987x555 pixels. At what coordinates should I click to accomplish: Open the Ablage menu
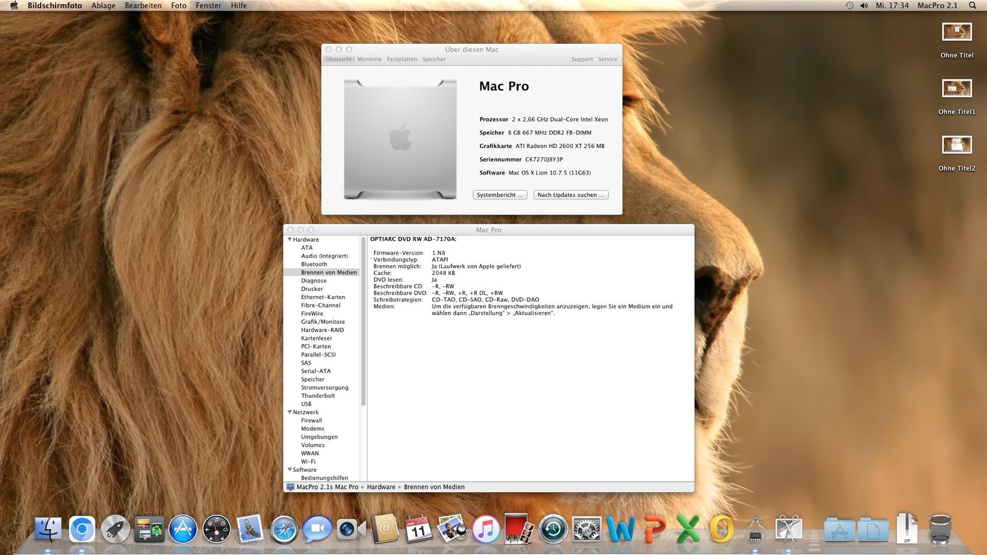pos(103,6)
